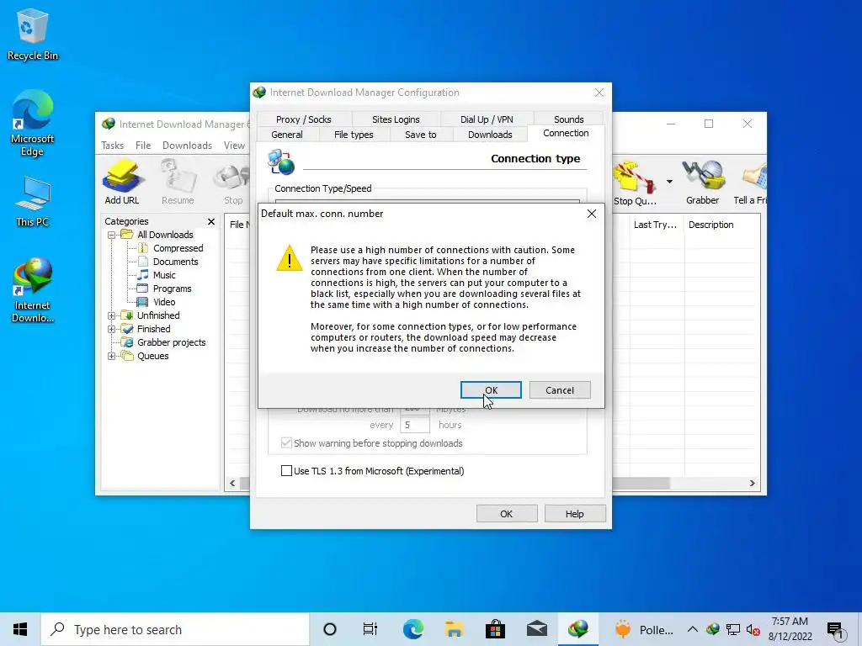Open Task View on the taskbar
The height and width of the screenshot is (646, 862).
[370, 629]
